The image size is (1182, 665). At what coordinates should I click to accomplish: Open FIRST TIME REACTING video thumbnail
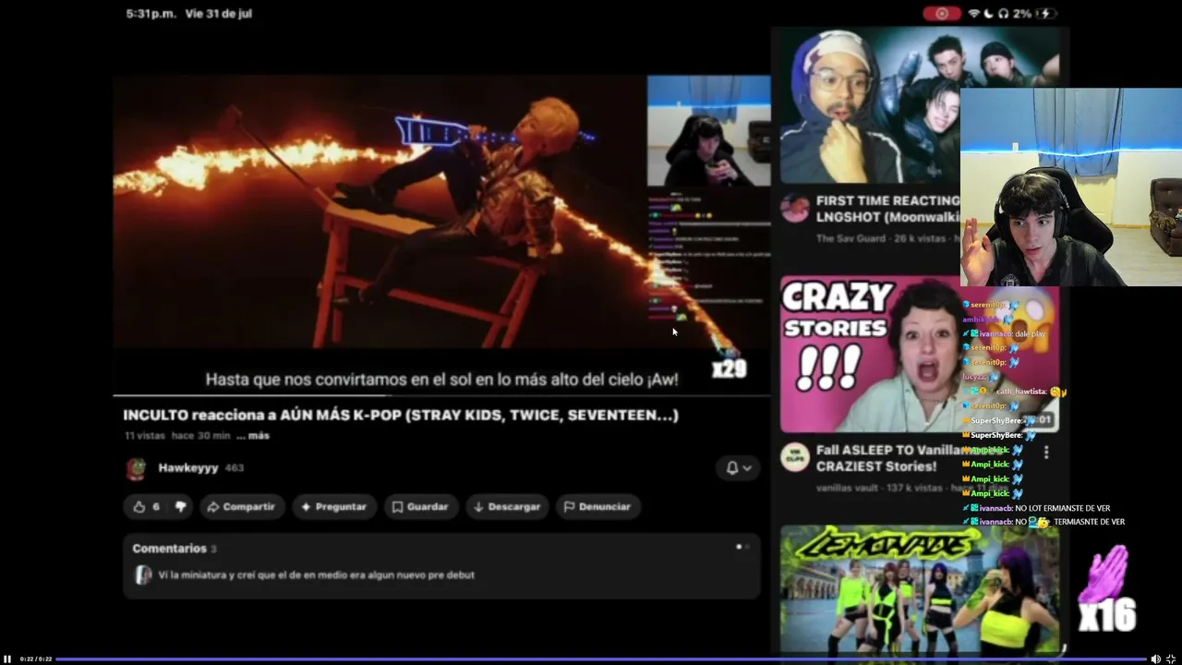[x=870, y=106]
